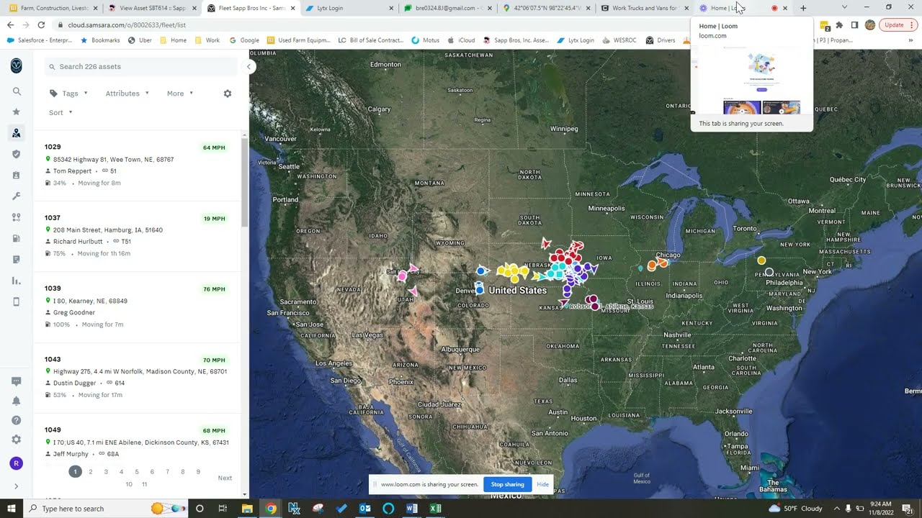This screenshot has width=922, height=518.
Task: Go to page 2 of asset list
Action: (x=91, y=472)
